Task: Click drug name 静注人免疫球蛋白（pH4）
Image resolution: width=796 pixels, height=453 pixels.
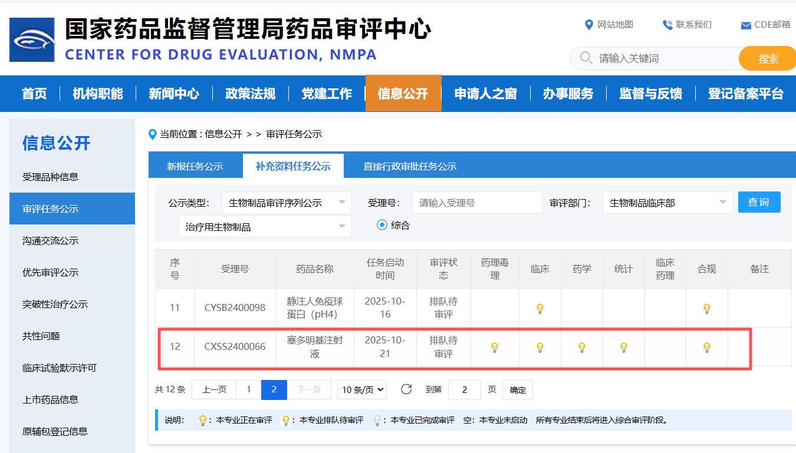Action: [315, 308]
